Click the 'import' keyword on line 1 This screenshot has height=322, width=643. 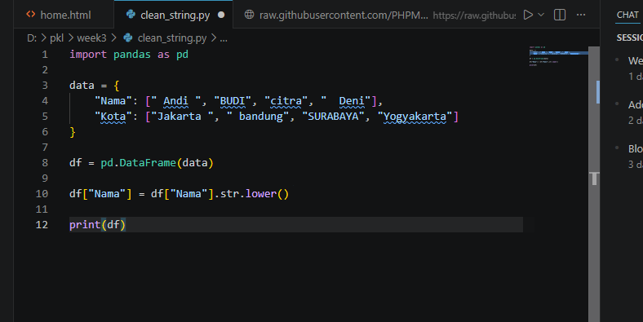coord(88,55)
